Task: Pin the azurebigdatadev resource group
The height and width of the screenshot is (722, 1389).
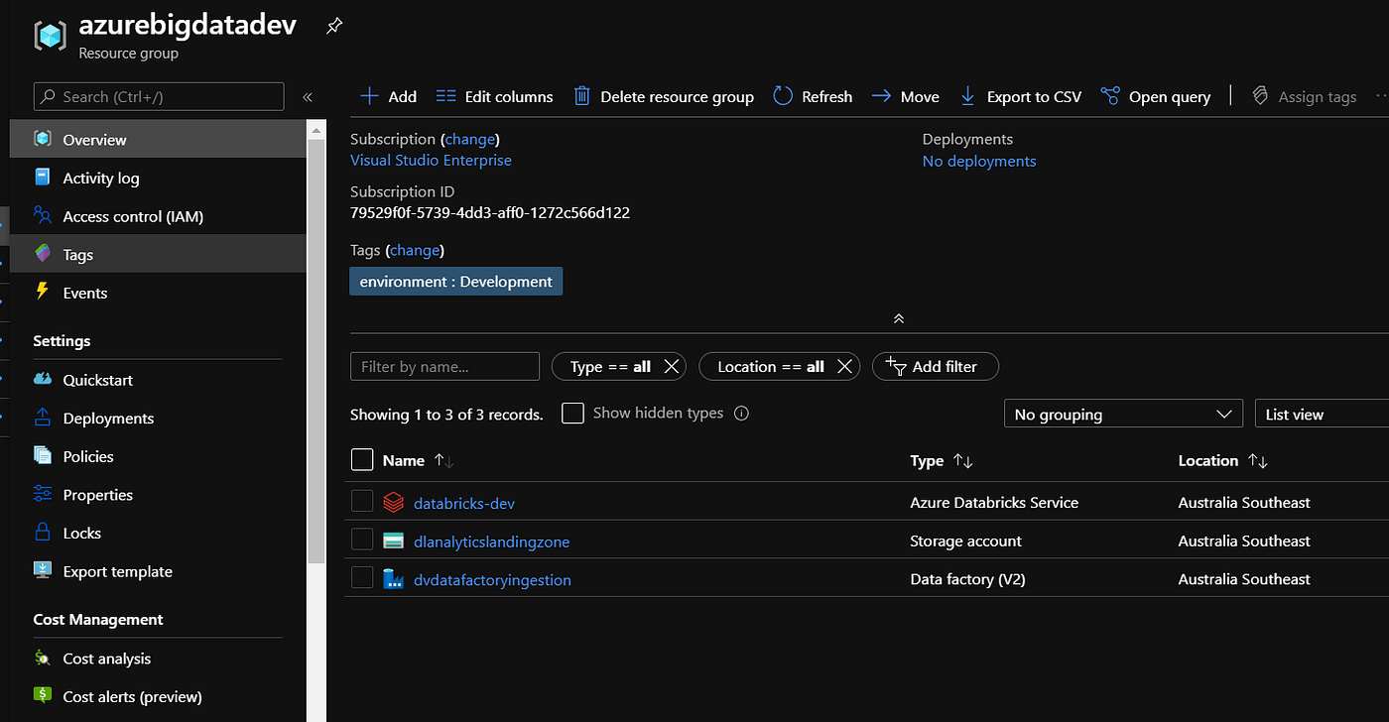Action: 333,27
